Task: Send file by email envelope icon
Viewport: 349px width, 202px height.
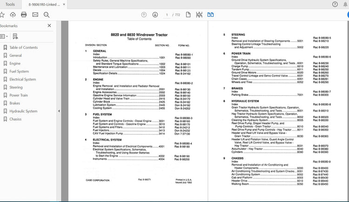Action: point(35,15)
